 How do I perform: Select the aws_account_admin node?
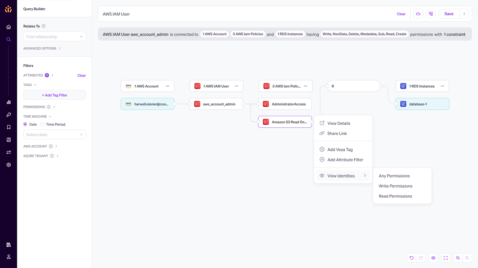[x=216, y=104]
